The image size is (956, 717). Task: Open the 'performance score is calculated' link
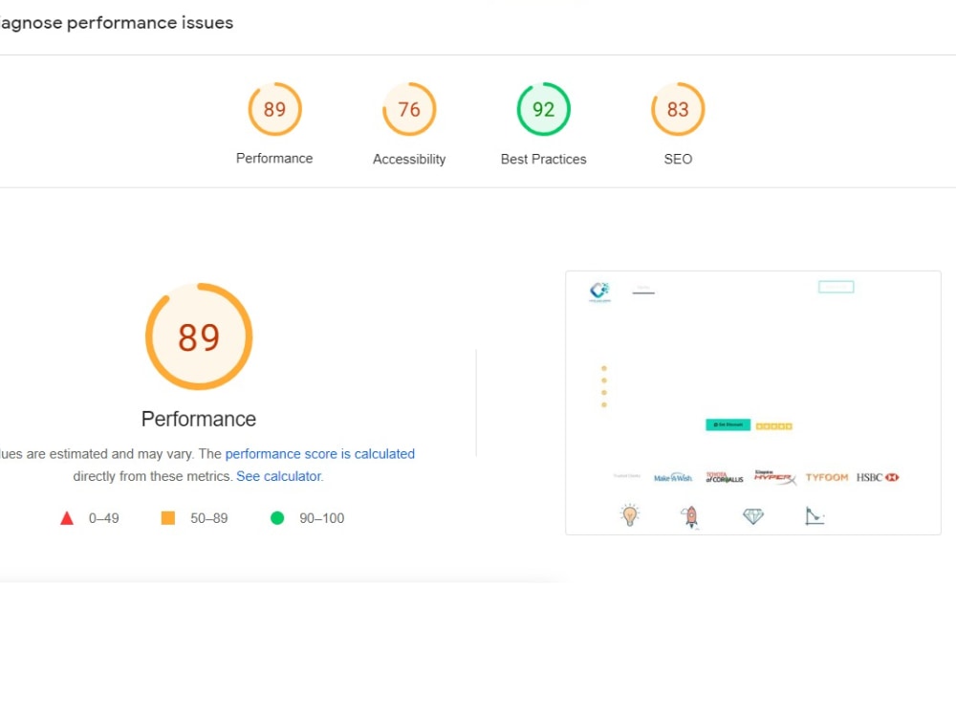319,453
